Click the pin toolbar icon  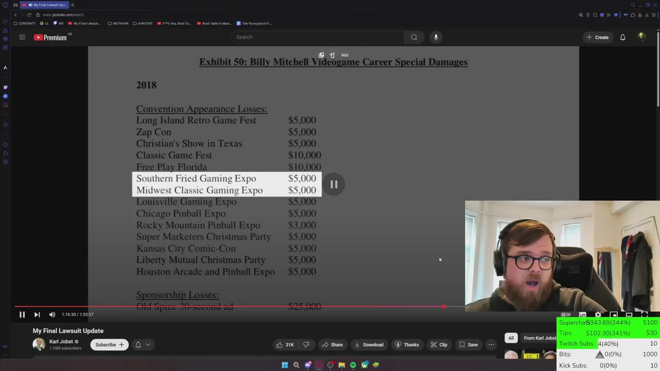click(588, 15)
